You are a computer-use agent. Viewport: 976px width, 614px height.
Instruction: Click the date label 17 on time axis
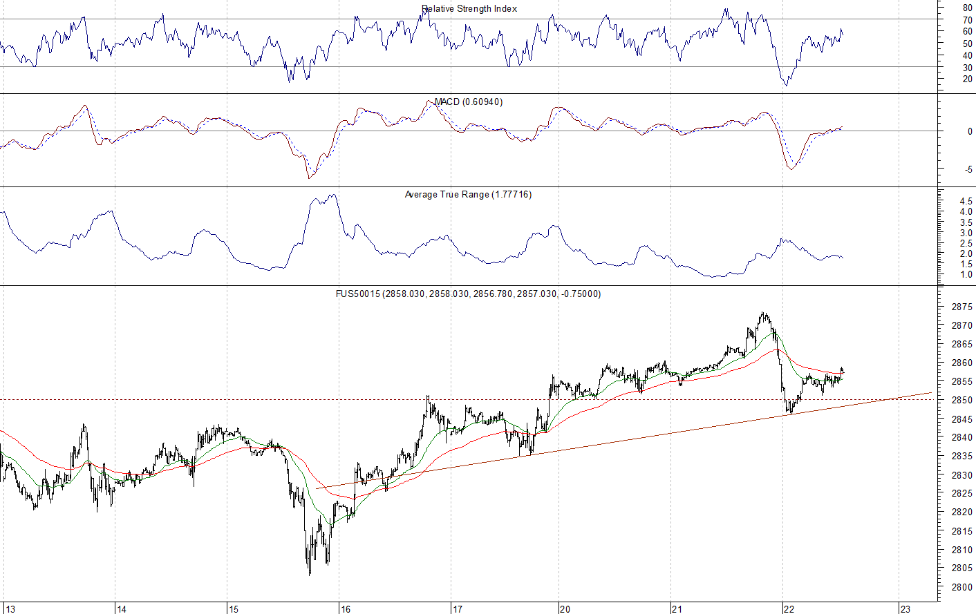pos(458,609)
